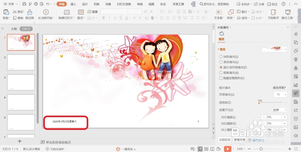Click the speaker icon in right sidebar

tap(296, 136)
